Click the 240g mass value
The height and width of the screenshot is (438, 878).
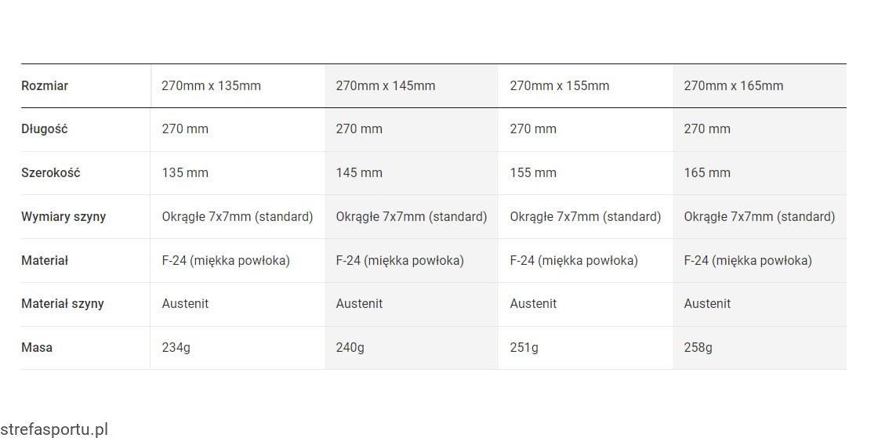(350, 347)
